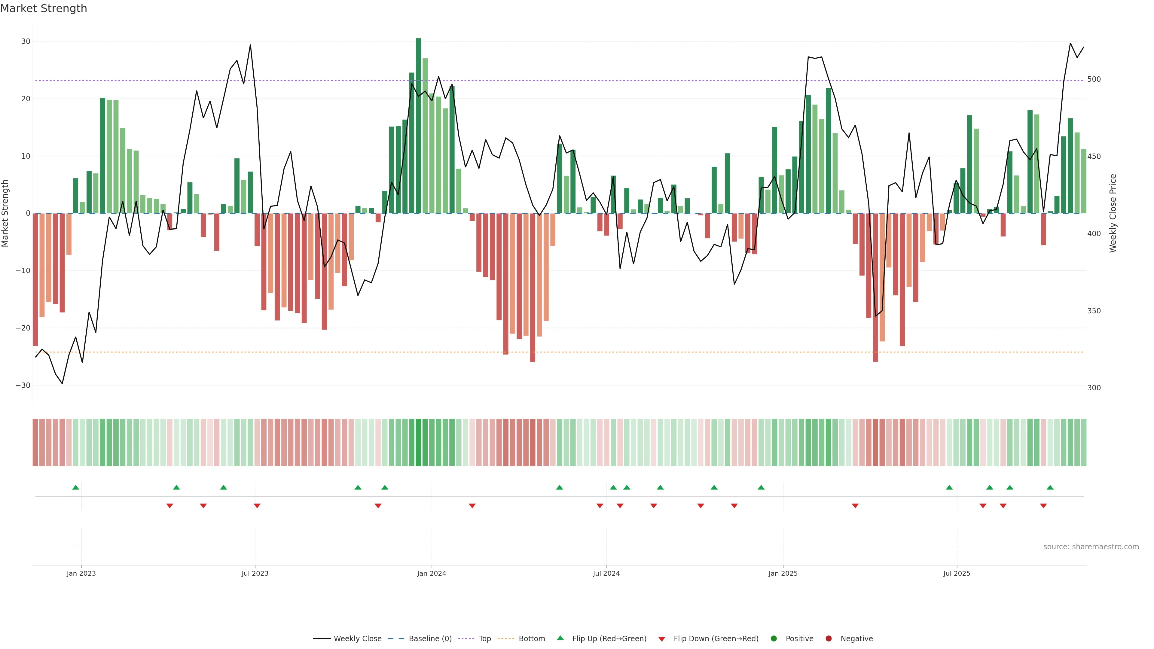Click the Negative red circle legend icon
Viewport: 1154px width, 649px height.
pyautogui.click(x=828, y=639)
